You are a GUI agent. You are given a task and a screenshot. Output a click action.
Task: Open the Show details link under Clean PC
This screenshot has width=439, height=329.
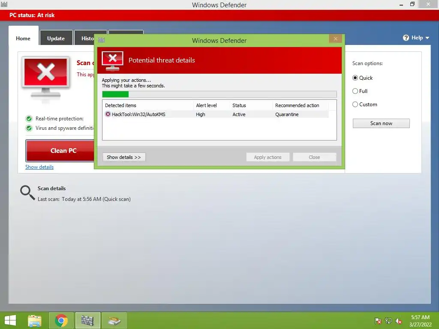pos(39,167)
